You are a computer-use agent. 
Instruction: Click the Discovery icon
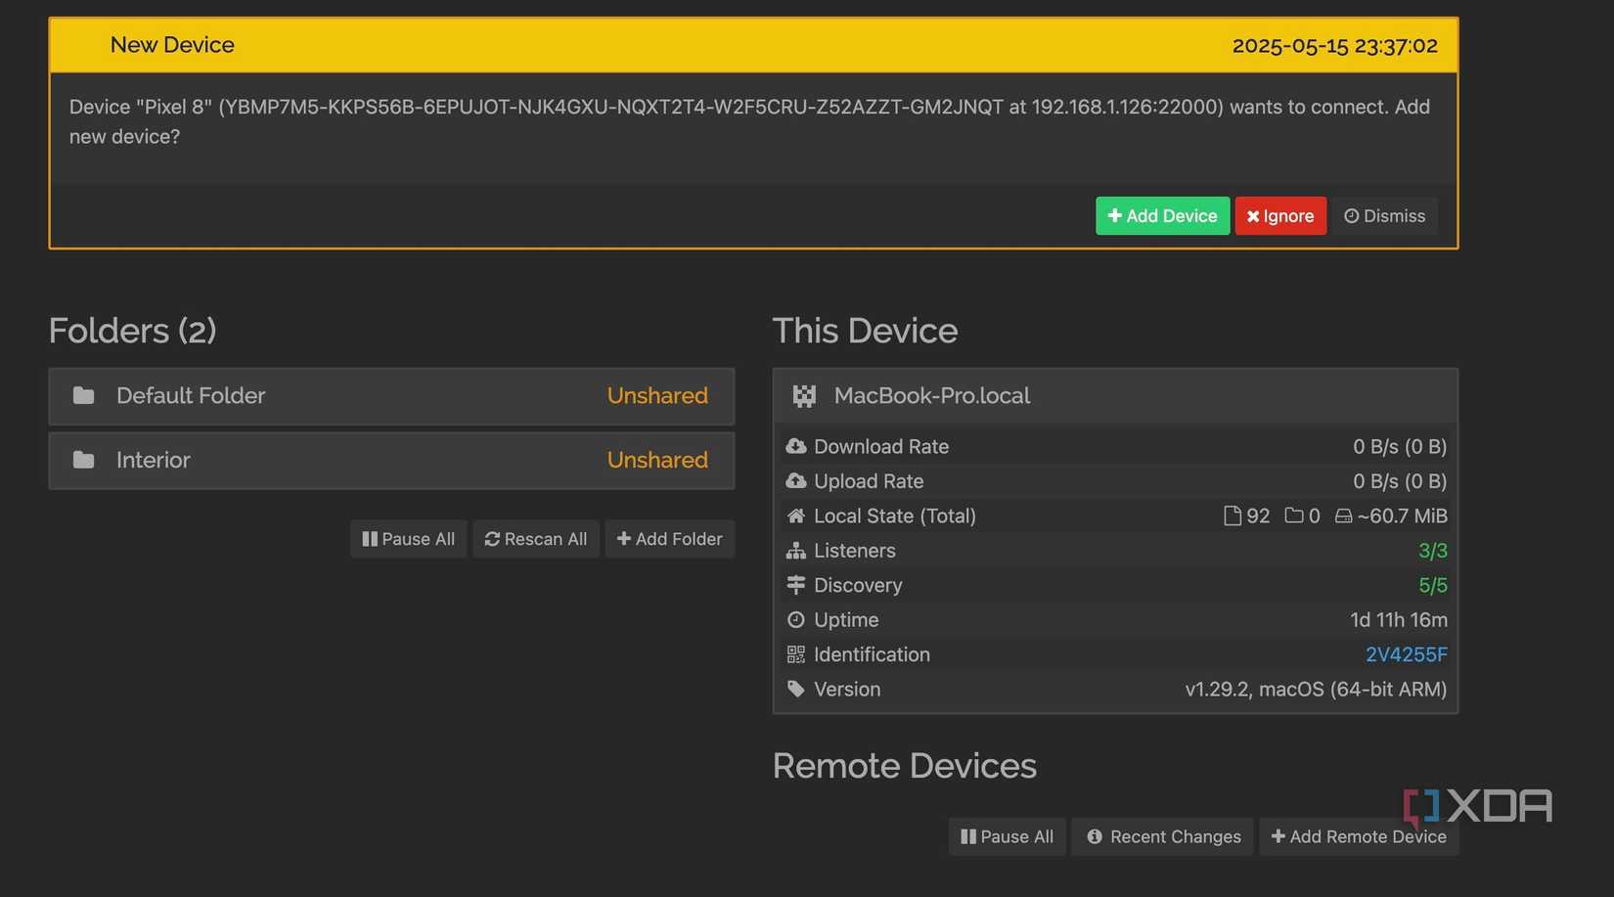tap(795, 585)
